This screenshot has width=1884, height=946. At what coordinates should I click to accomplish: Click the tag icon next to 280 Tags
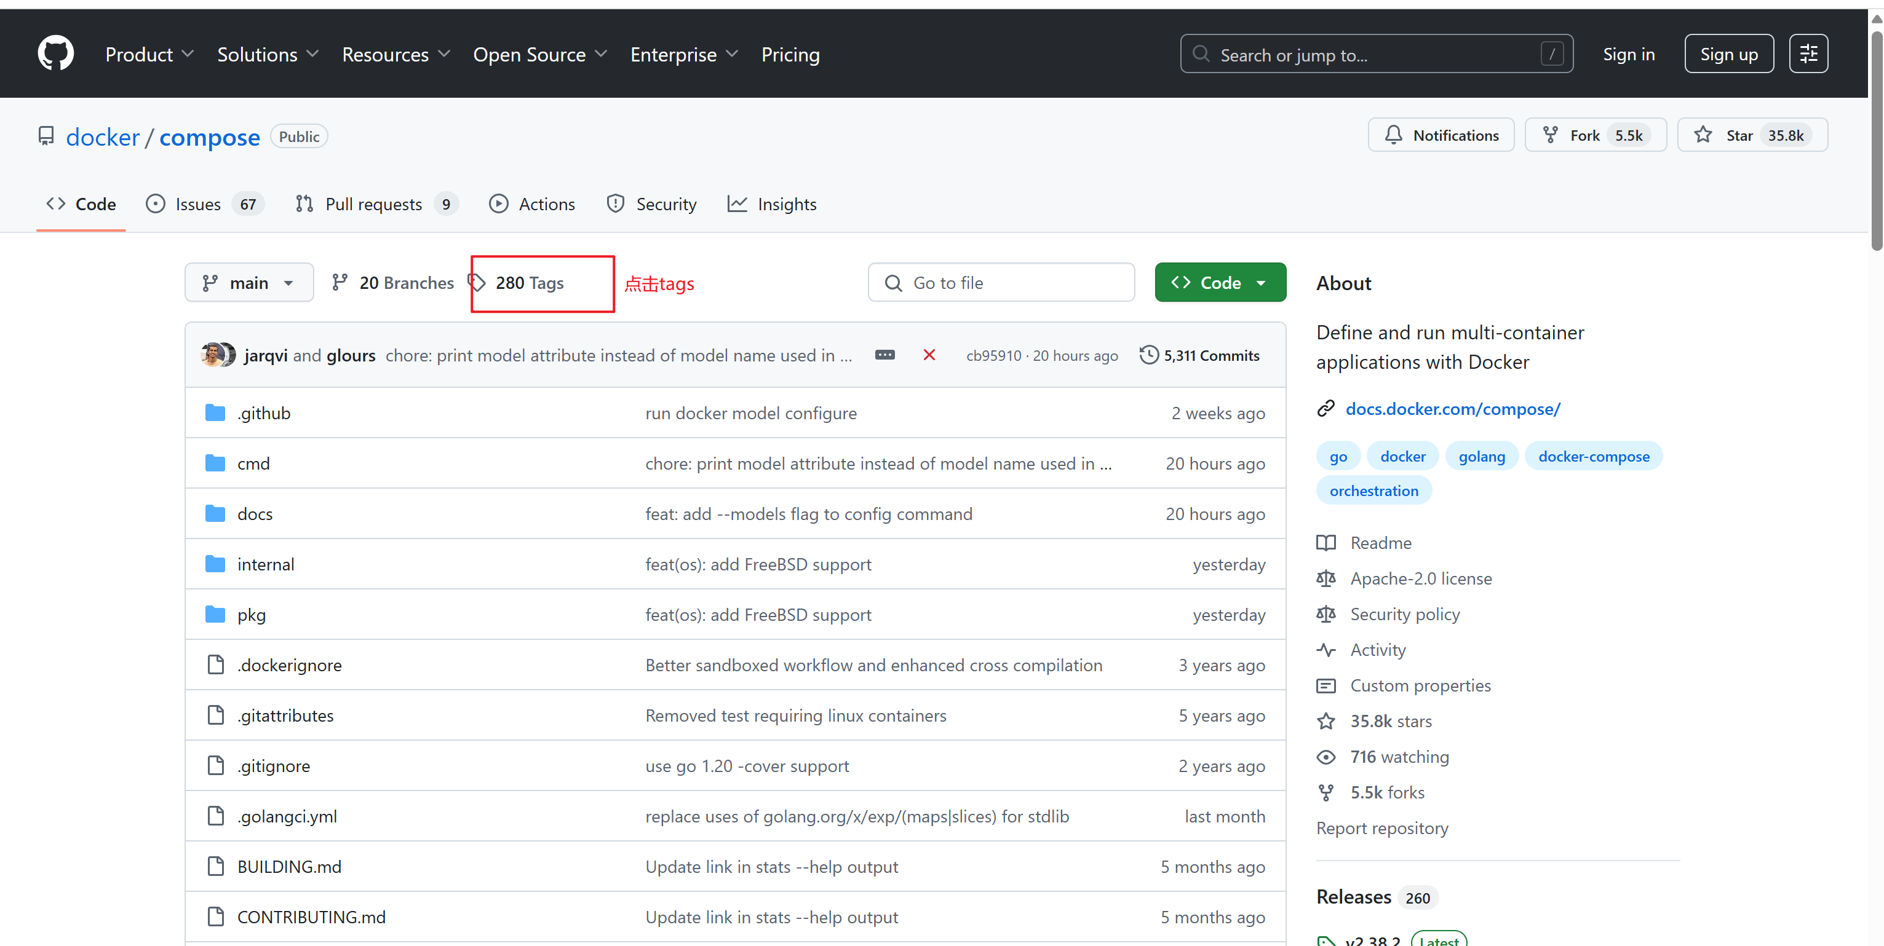477,282
